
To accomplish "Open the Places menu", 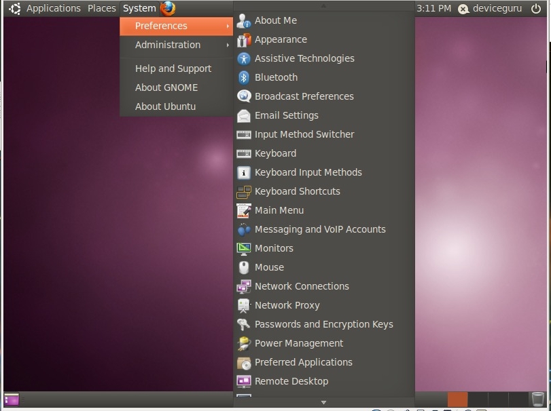I will tap(102, 8).
